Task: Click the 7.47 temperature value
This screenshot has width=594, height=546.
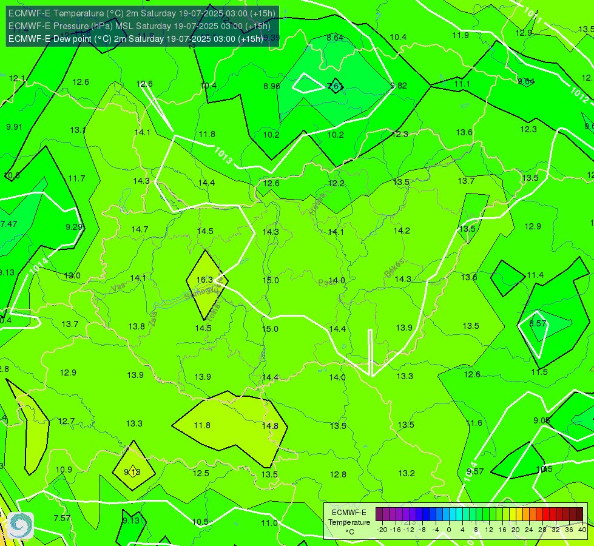Action: (x=8, y=224)
